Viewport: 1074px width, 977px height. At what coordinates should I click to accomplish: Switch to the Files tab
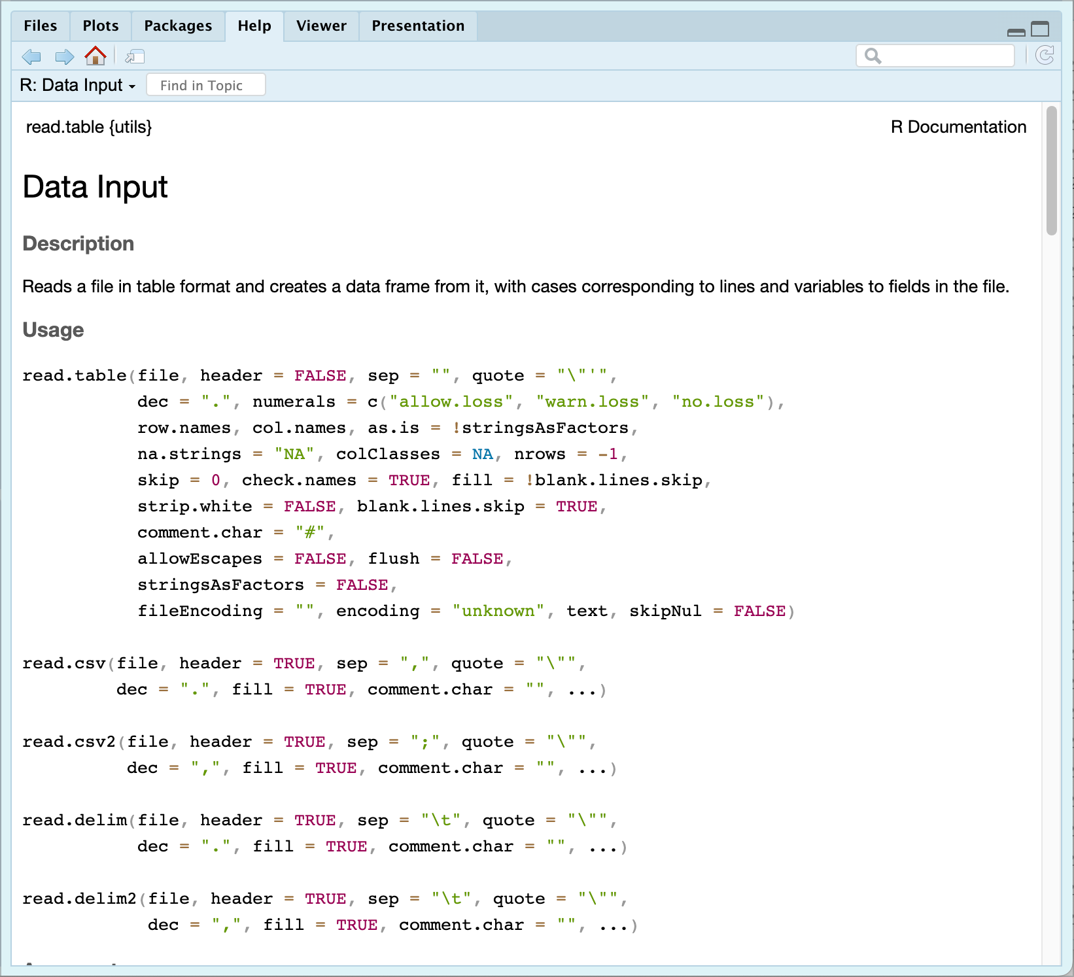pos(41,26)
